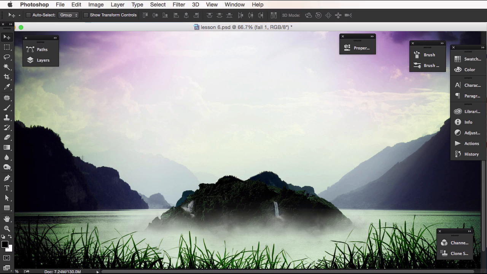Expand the Properties panel group

pyautogui.click(x=372, y=37)
